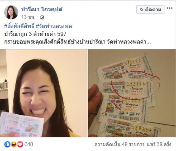Open the #สิ่งศักดิ์สิทธิ์ hashtag

(x=19, y=26)
